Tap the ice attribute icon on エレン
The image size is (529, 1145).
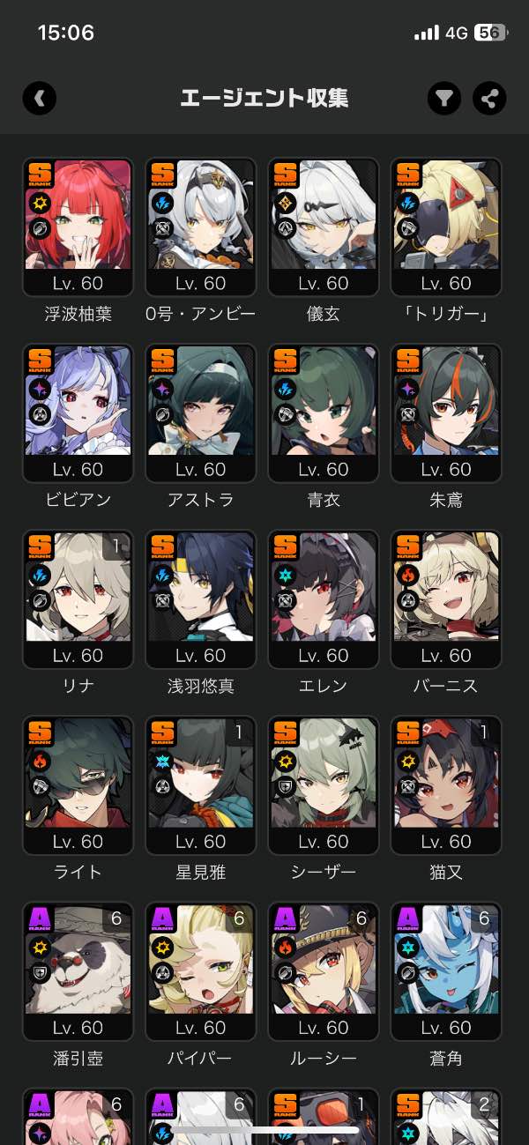click(x=287, y=576)
